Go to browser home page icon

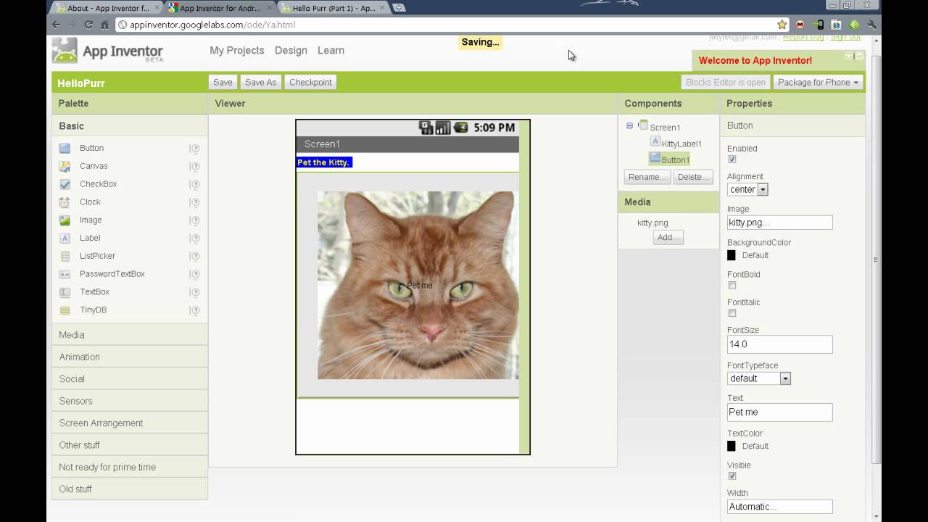point(104,25)
